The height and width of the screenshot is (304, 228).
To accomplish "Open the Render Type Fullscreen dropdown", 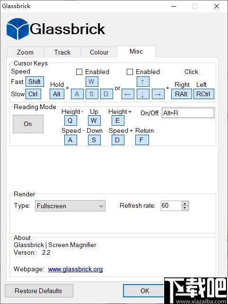I will [x=70, y=206].
